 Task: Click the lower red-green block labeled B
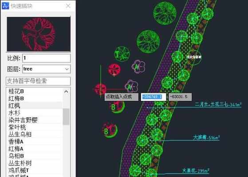click(110, 131)
